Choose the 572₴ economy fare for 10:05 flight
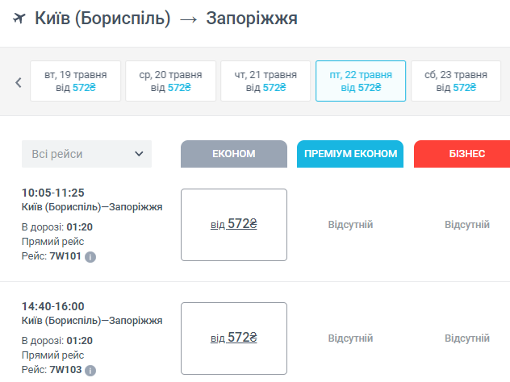 [x=234, y=225]
